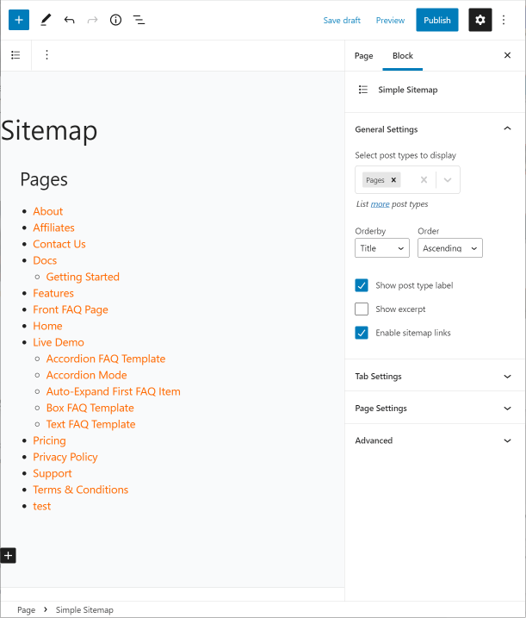Click the block toolbar more options icon

[x=46, y=55]
